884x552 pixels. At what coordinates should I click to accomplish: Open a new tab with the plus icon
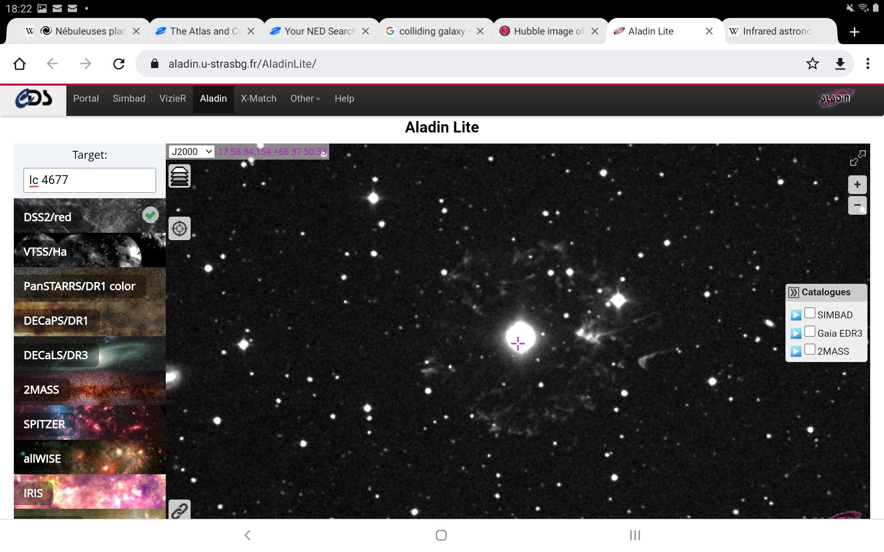click(855, 31)
